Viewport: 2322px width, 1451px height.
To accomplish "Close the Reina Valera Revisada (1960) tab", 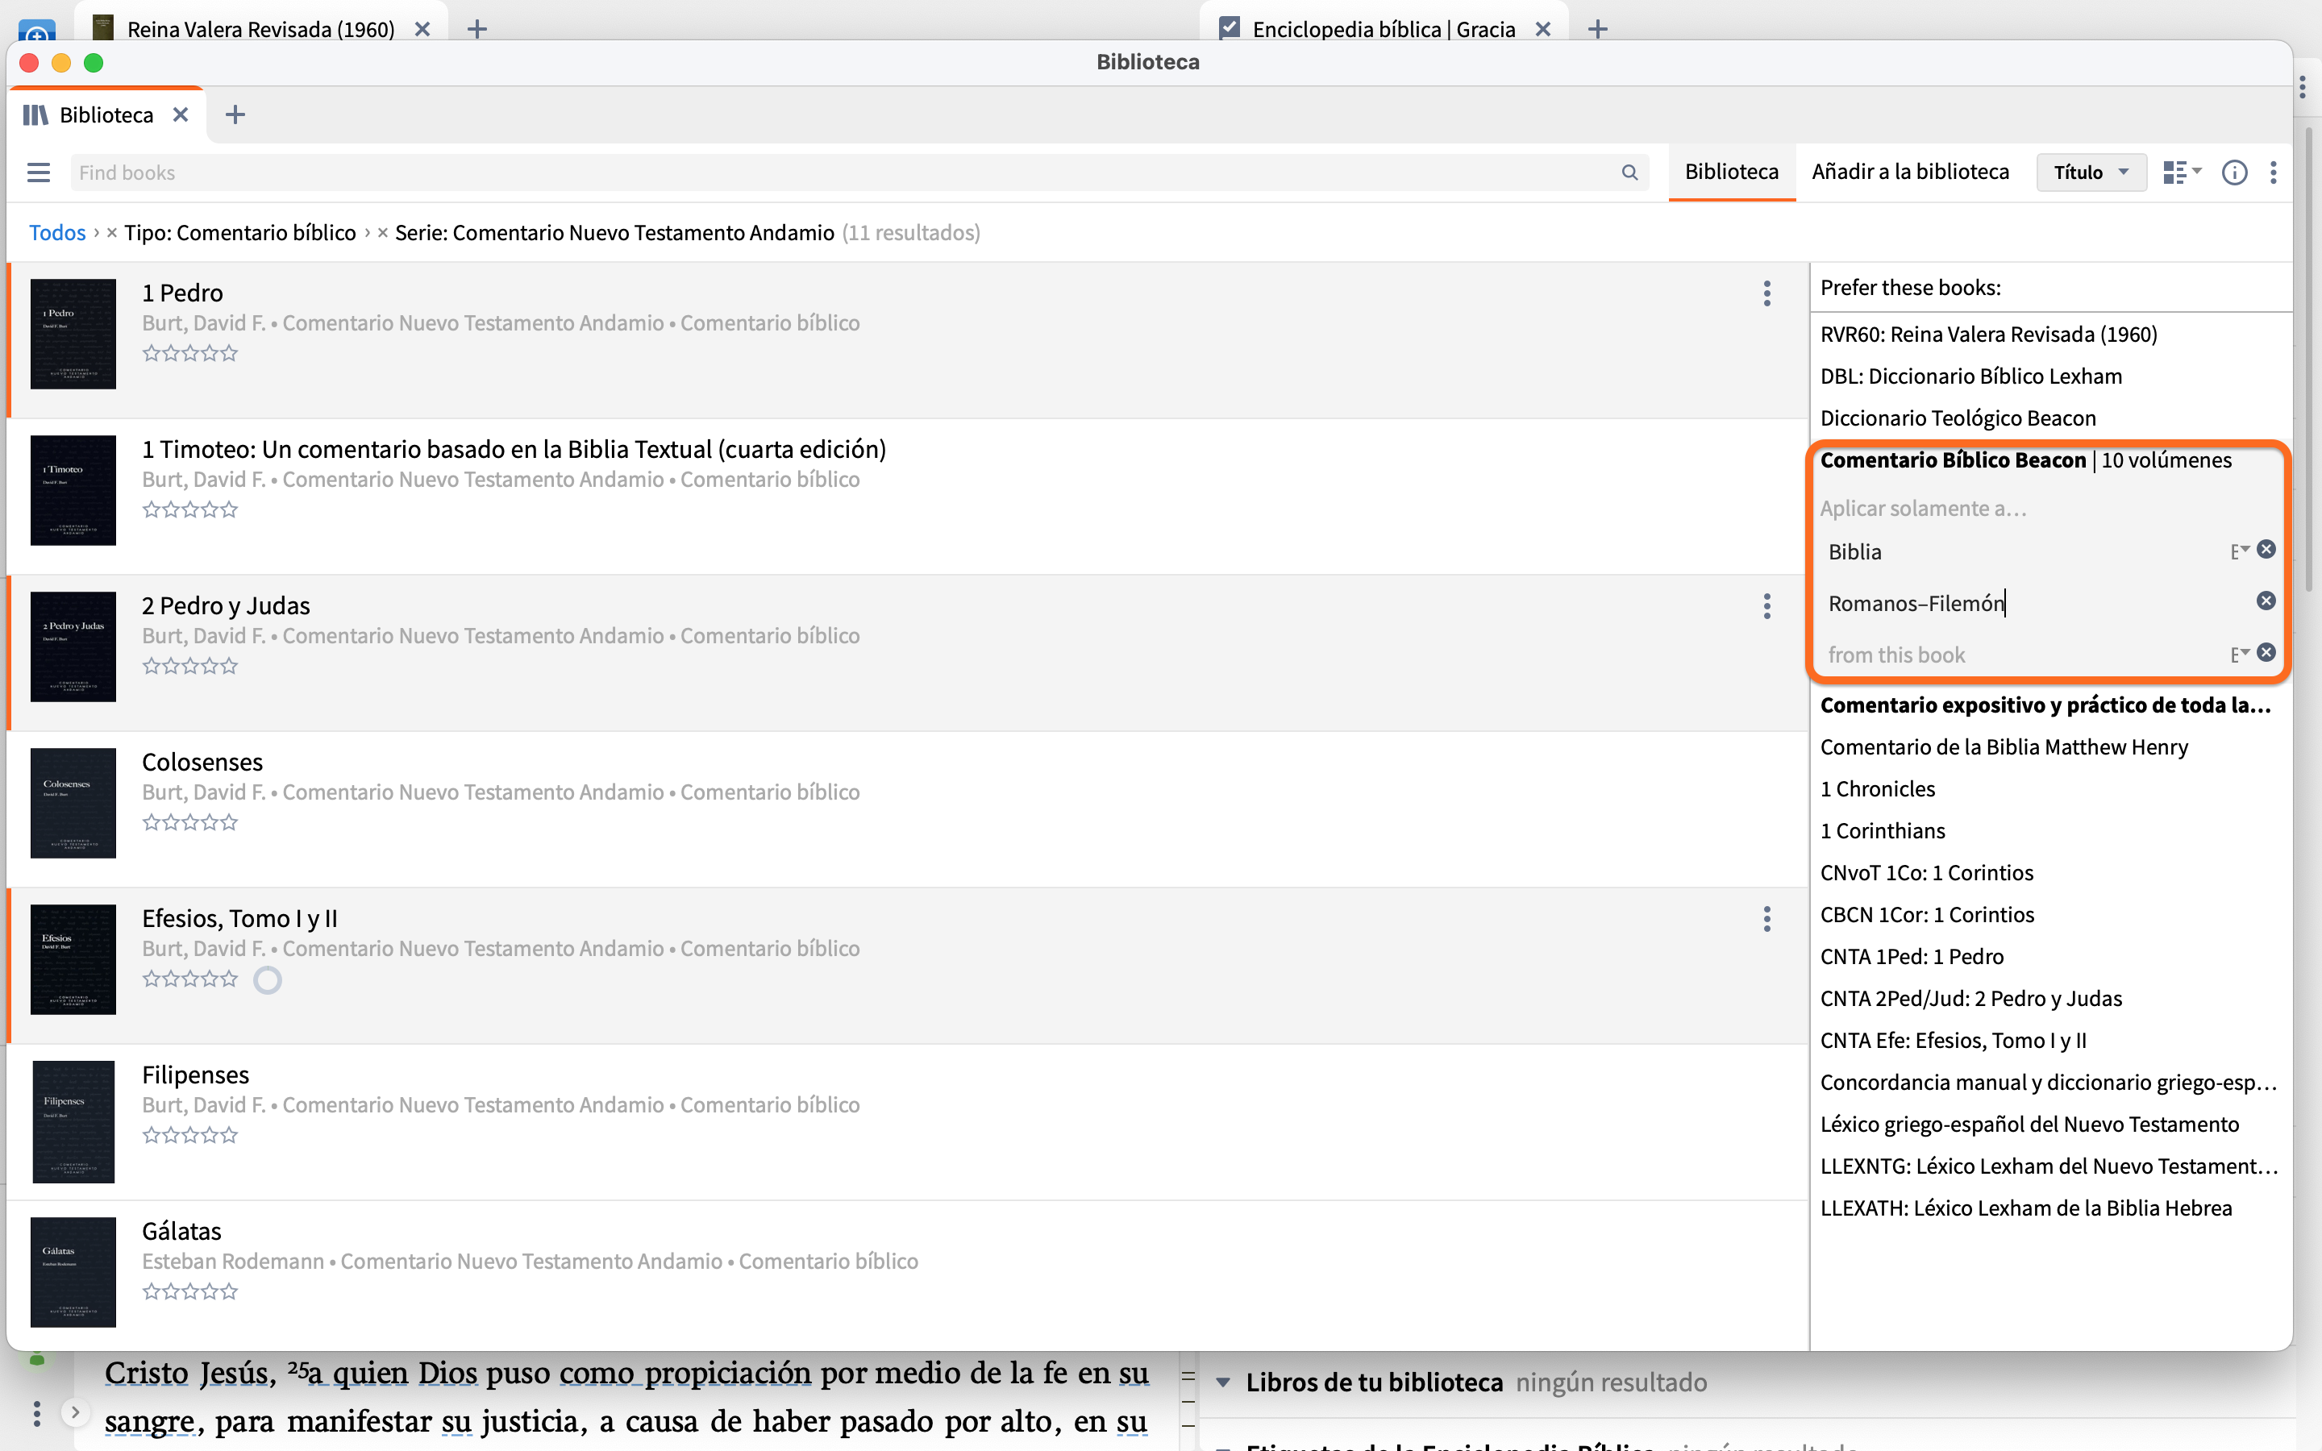I will [x=422, y=29].
